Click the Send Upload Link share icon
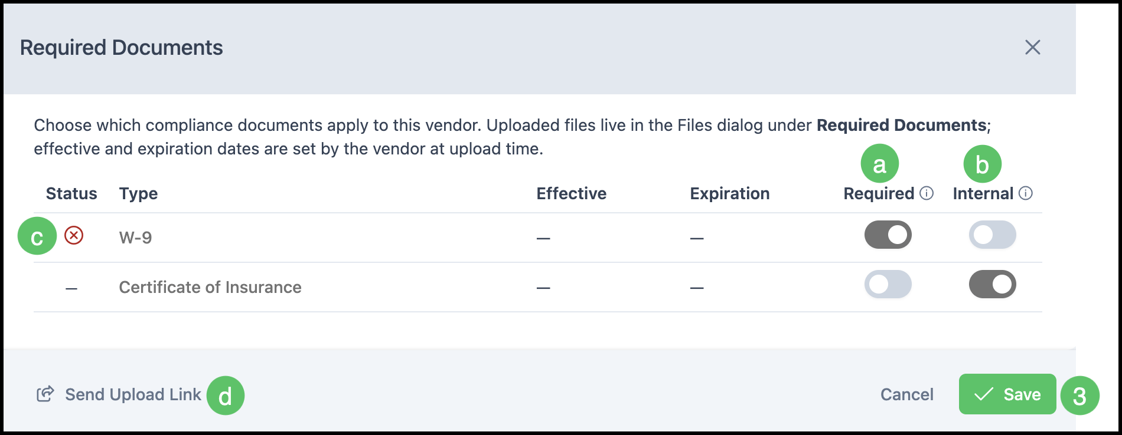1122x435 pixels. pyautogui.click(x=45, y=394)
